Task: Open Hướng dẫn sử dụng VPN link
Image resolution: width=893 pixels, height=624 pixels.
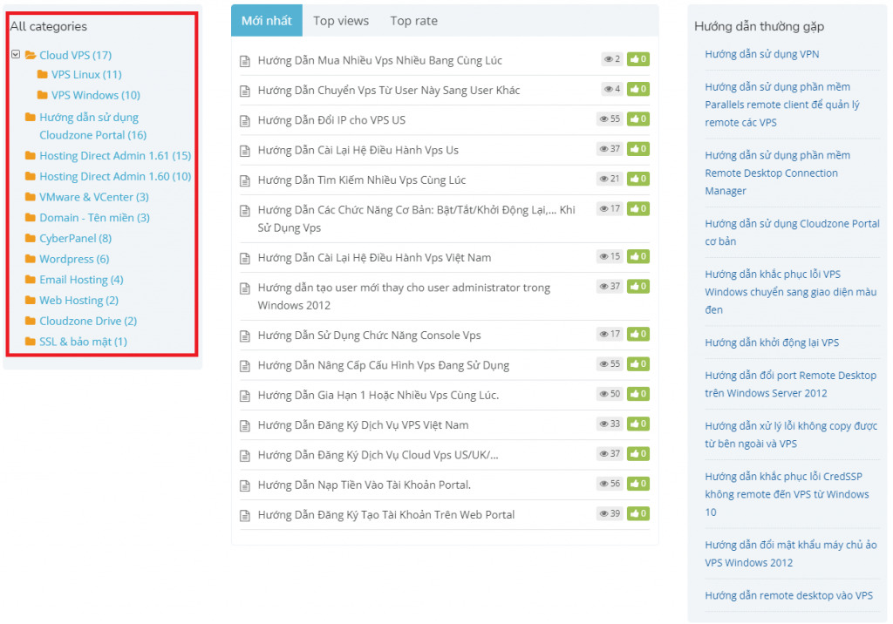Action: click(x=761, y=54)
